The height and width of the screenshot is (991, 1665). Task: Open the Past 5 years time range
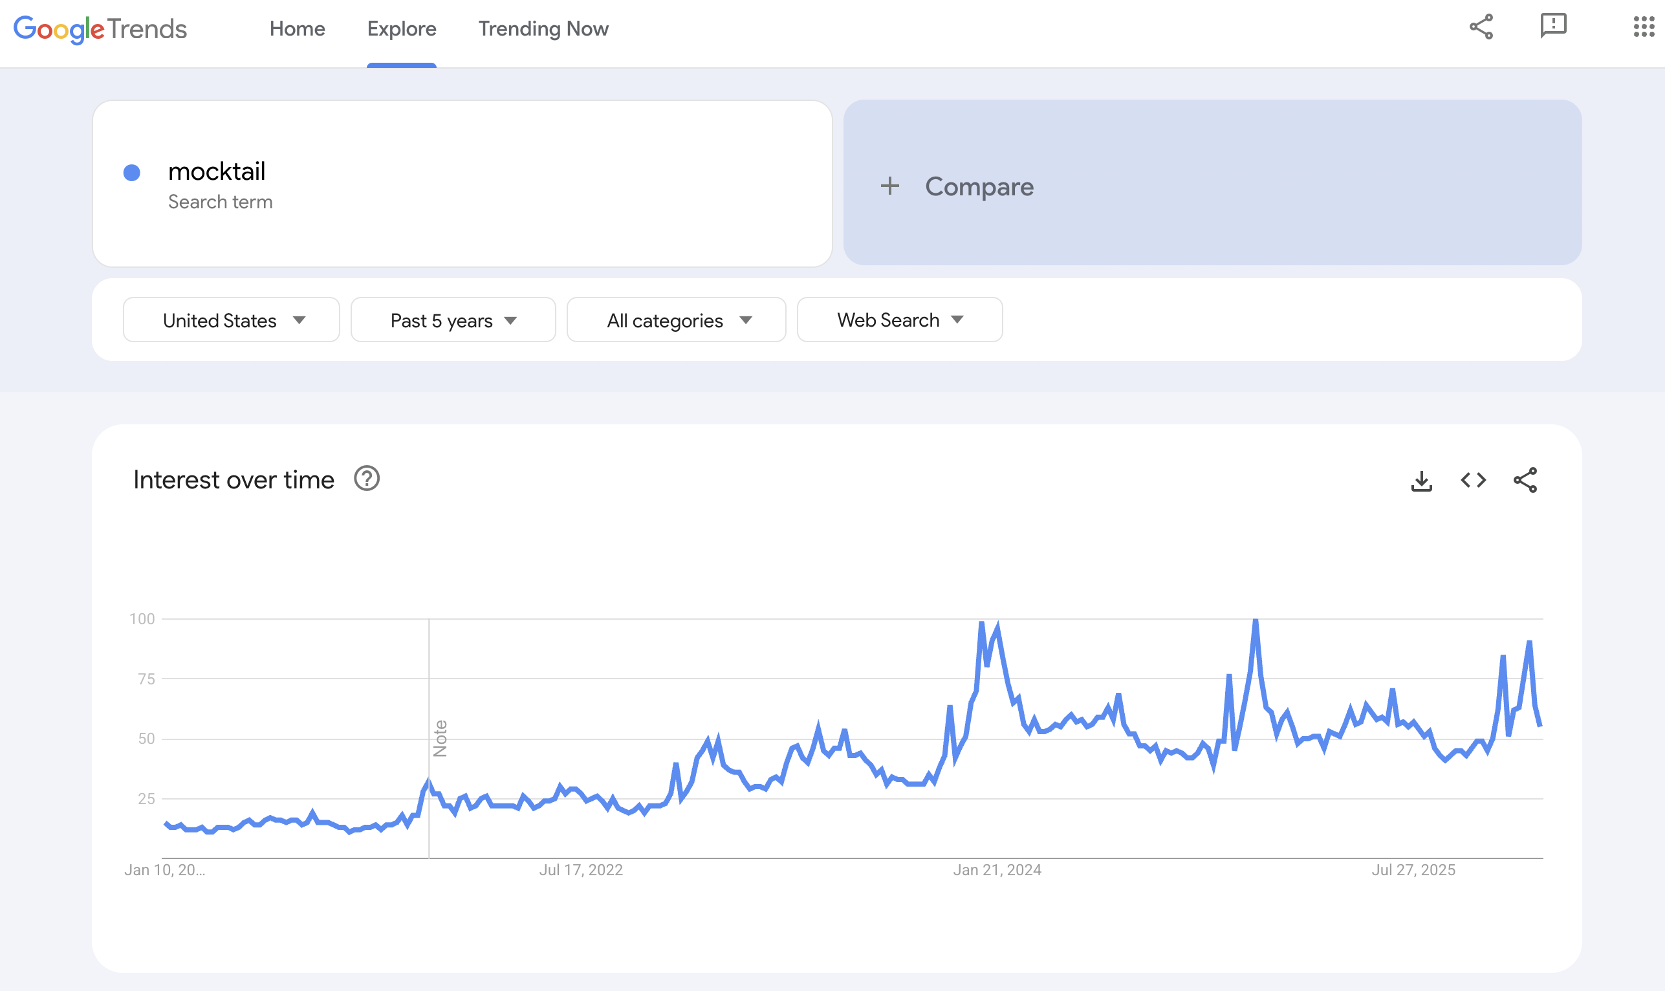coord(453,321)
